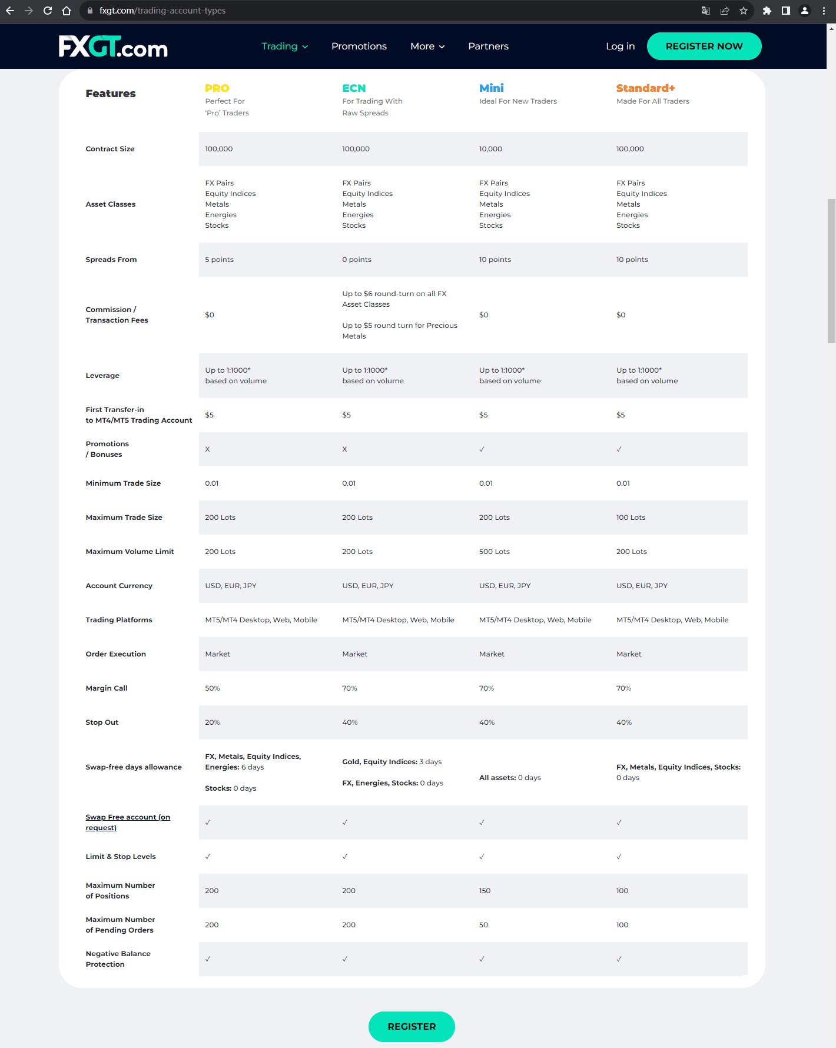This screenshot has width=836, height=1048.
Task: Expand the Trading dropdown menu
Action: pos(285,47)
